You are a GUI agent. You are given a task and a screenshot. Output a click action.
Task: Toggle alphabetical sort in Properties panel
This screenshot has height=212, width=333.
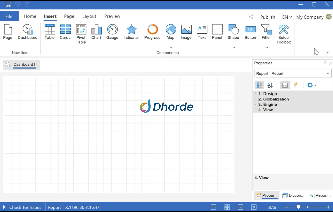click(x=270, y=85)
